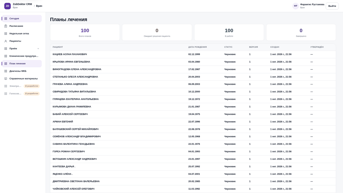
Task: Click Черновик status for БАБИЙ АЛЕКСЕЙ СЕРГЕЕВИЧ
Action: tap(230, 114)
